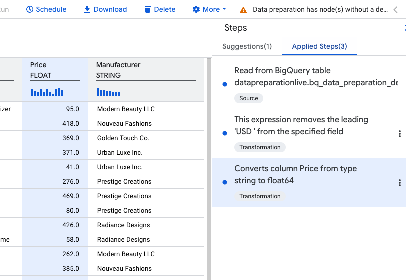Click the Source chip label

pos(248,98)
